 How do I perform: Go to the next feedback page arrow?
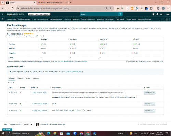point(13,82)
